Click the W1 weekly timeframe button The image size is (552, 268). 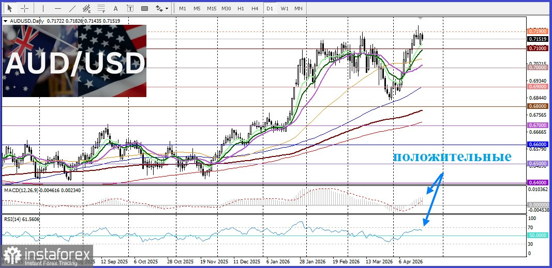[x=285, y=8]
